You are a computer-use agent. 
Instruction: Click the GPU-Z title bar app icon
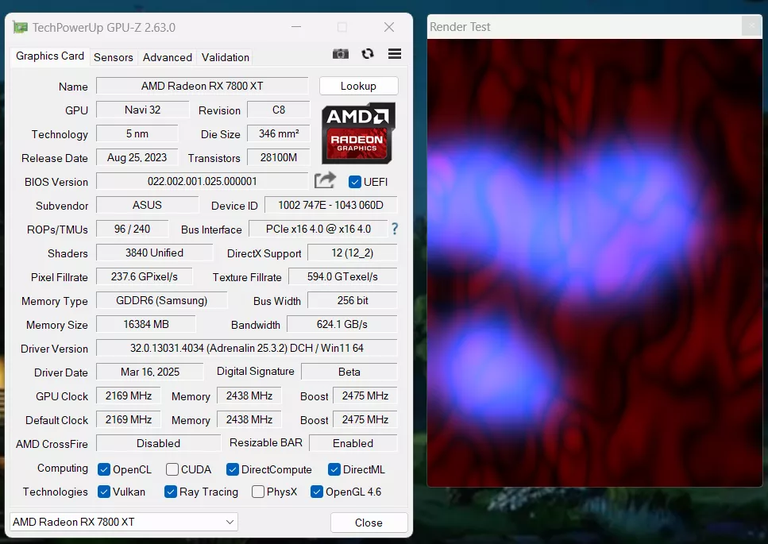(x=20, y=28)
